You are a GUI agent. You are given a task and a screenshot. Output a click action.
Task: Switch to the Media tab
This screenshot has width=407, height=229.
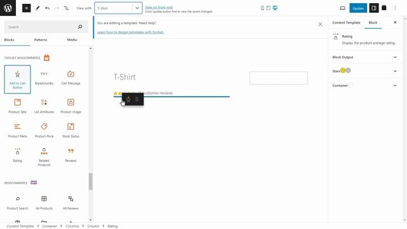click(72, 39)
